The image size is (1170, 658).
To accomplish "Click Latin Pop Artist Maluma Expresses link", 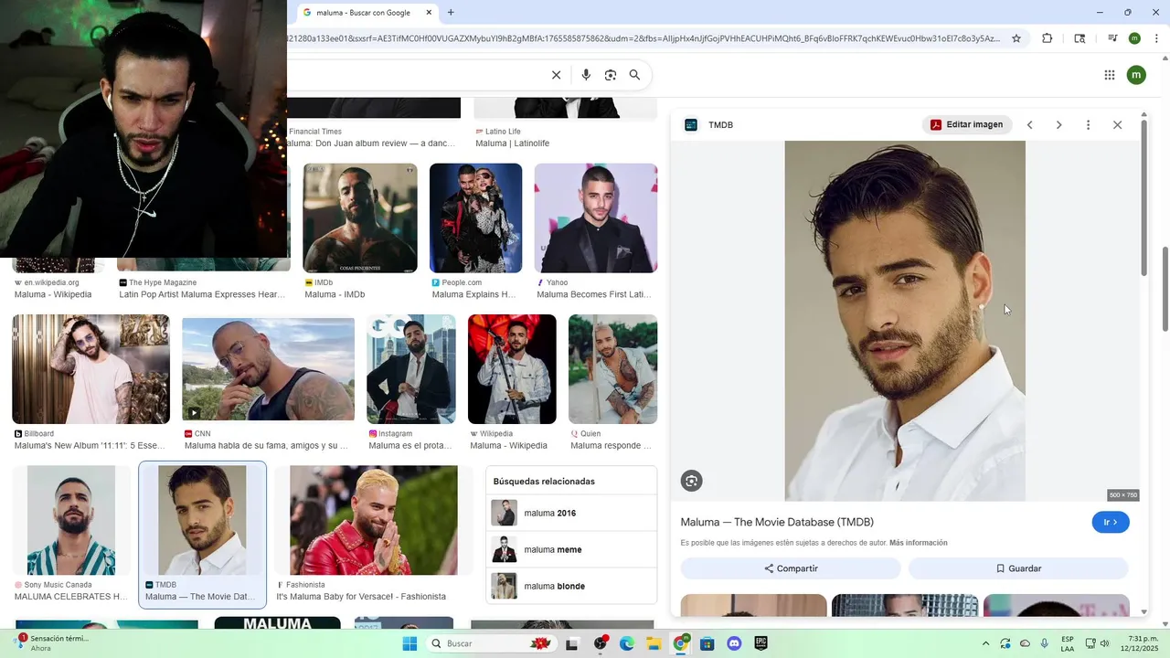I will [202, 295].
